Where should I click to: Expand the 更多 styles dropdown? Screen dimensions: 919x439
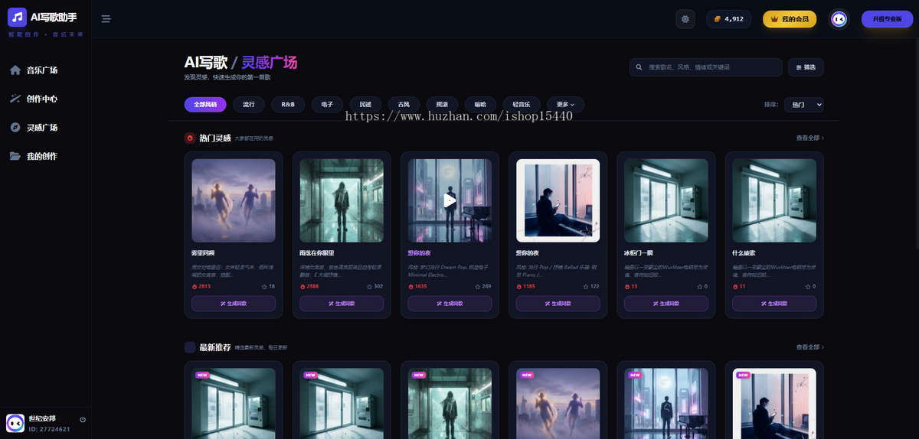(566, 104)
